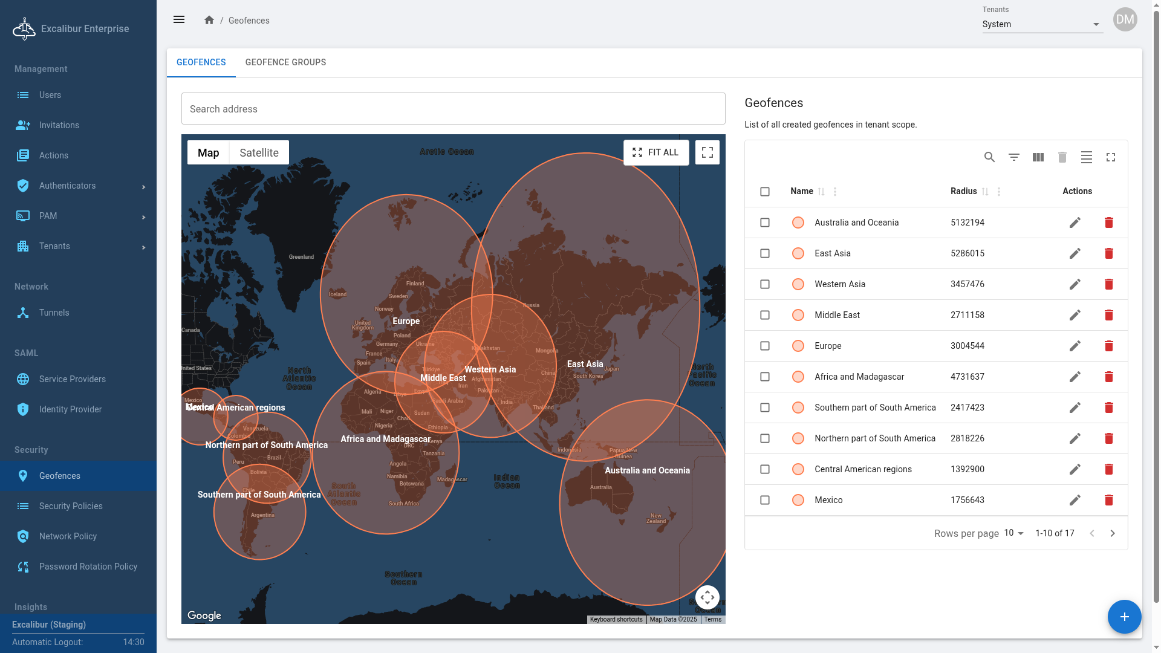Check the Europe row checkbox
Screen dimensions: 1161x653
[x=765, y=346]
